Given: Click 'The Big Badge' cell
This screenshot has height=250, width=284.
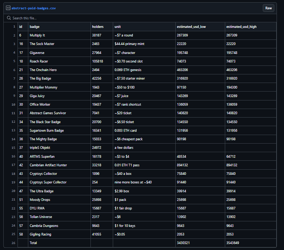Looking at the screenshot, I should [x=59, y=78].
